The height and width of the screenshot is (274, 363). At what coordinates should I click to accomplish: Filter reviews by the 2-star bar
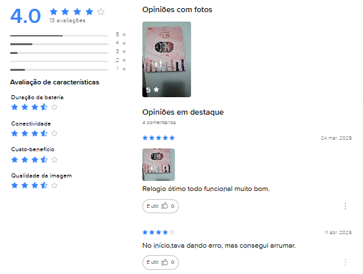(x=68, y=61)
